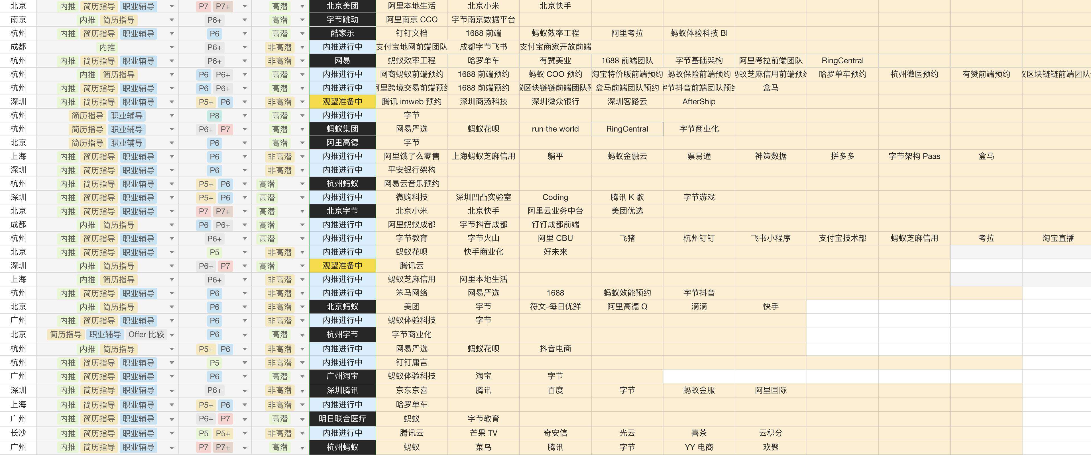This screenshot has height=455, width=1091.
Task: Select the 广州淘宝 status cell
Action: [x=342, y=376]
